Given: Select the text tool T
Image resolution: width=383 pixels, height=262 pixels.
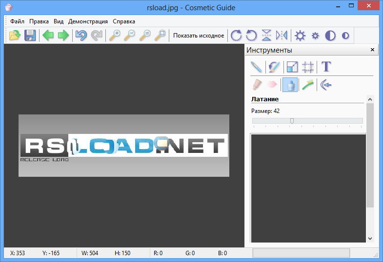Looking at the screenshot, I should [x=326, y=67].
